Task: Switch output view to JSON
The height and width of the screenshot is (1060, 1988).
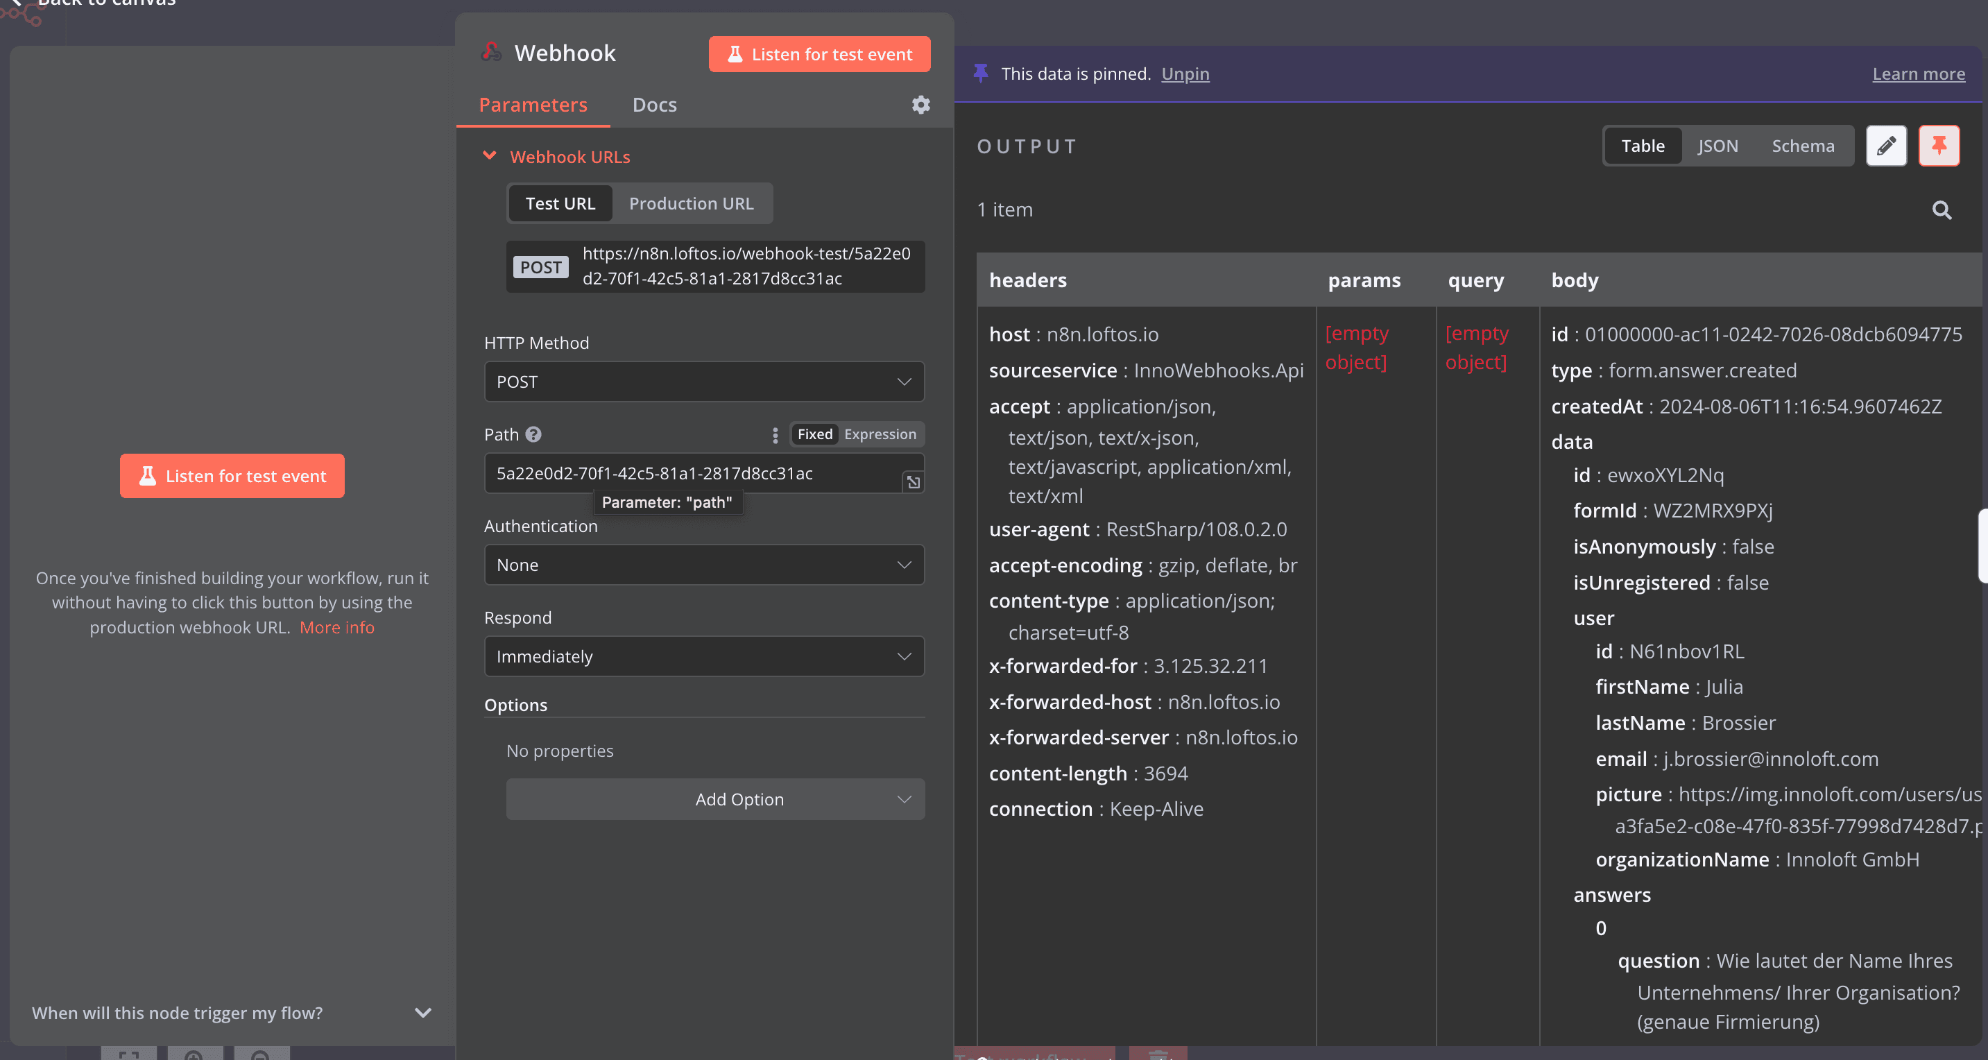Action: (x=1717, y=146)
